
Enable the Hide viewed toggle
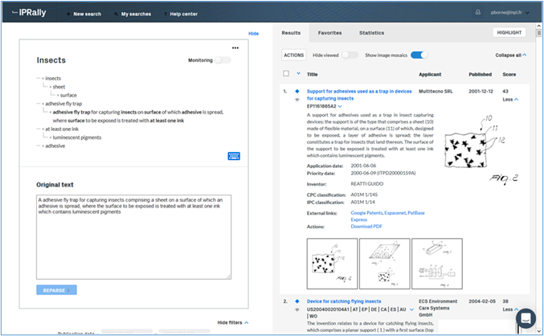tap(350, 55)
